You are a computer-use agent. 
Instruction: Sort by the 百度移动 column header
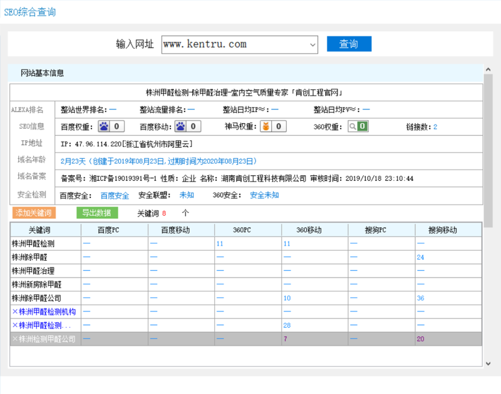coord(181,230)
